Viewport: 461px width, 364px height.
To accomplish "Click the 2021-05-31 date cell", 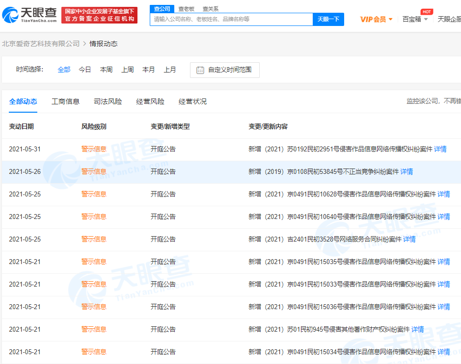I will point(25,149).
